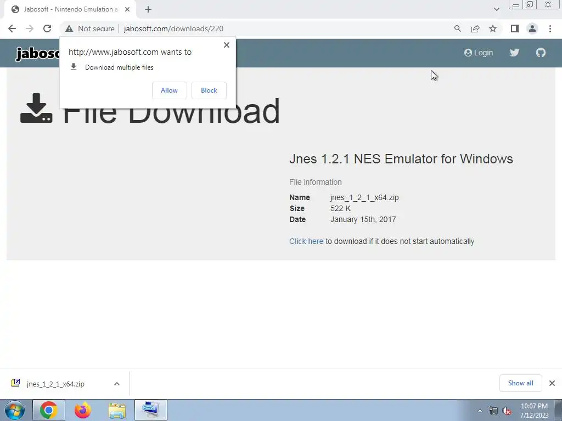Select the jabosoft.com/downloads/220 address bar
Screen dimensions: 562x421
tap(173, 29)
